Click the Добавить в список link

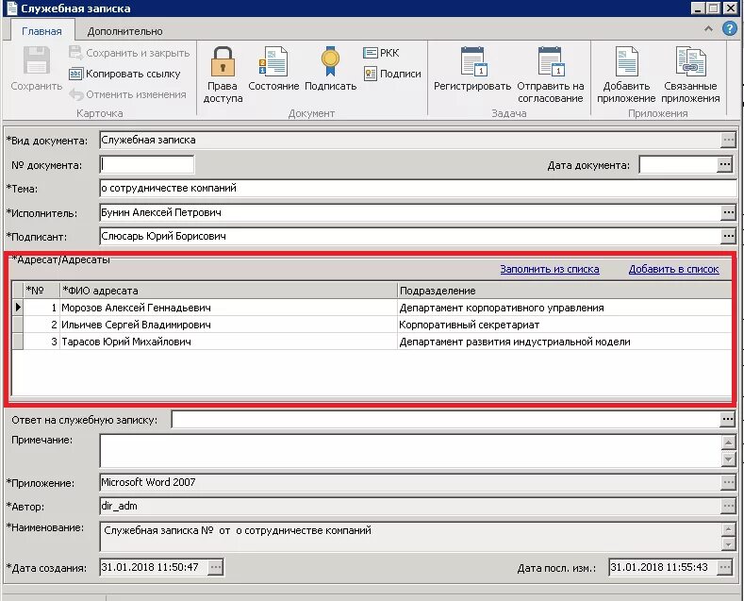(674, 269)
